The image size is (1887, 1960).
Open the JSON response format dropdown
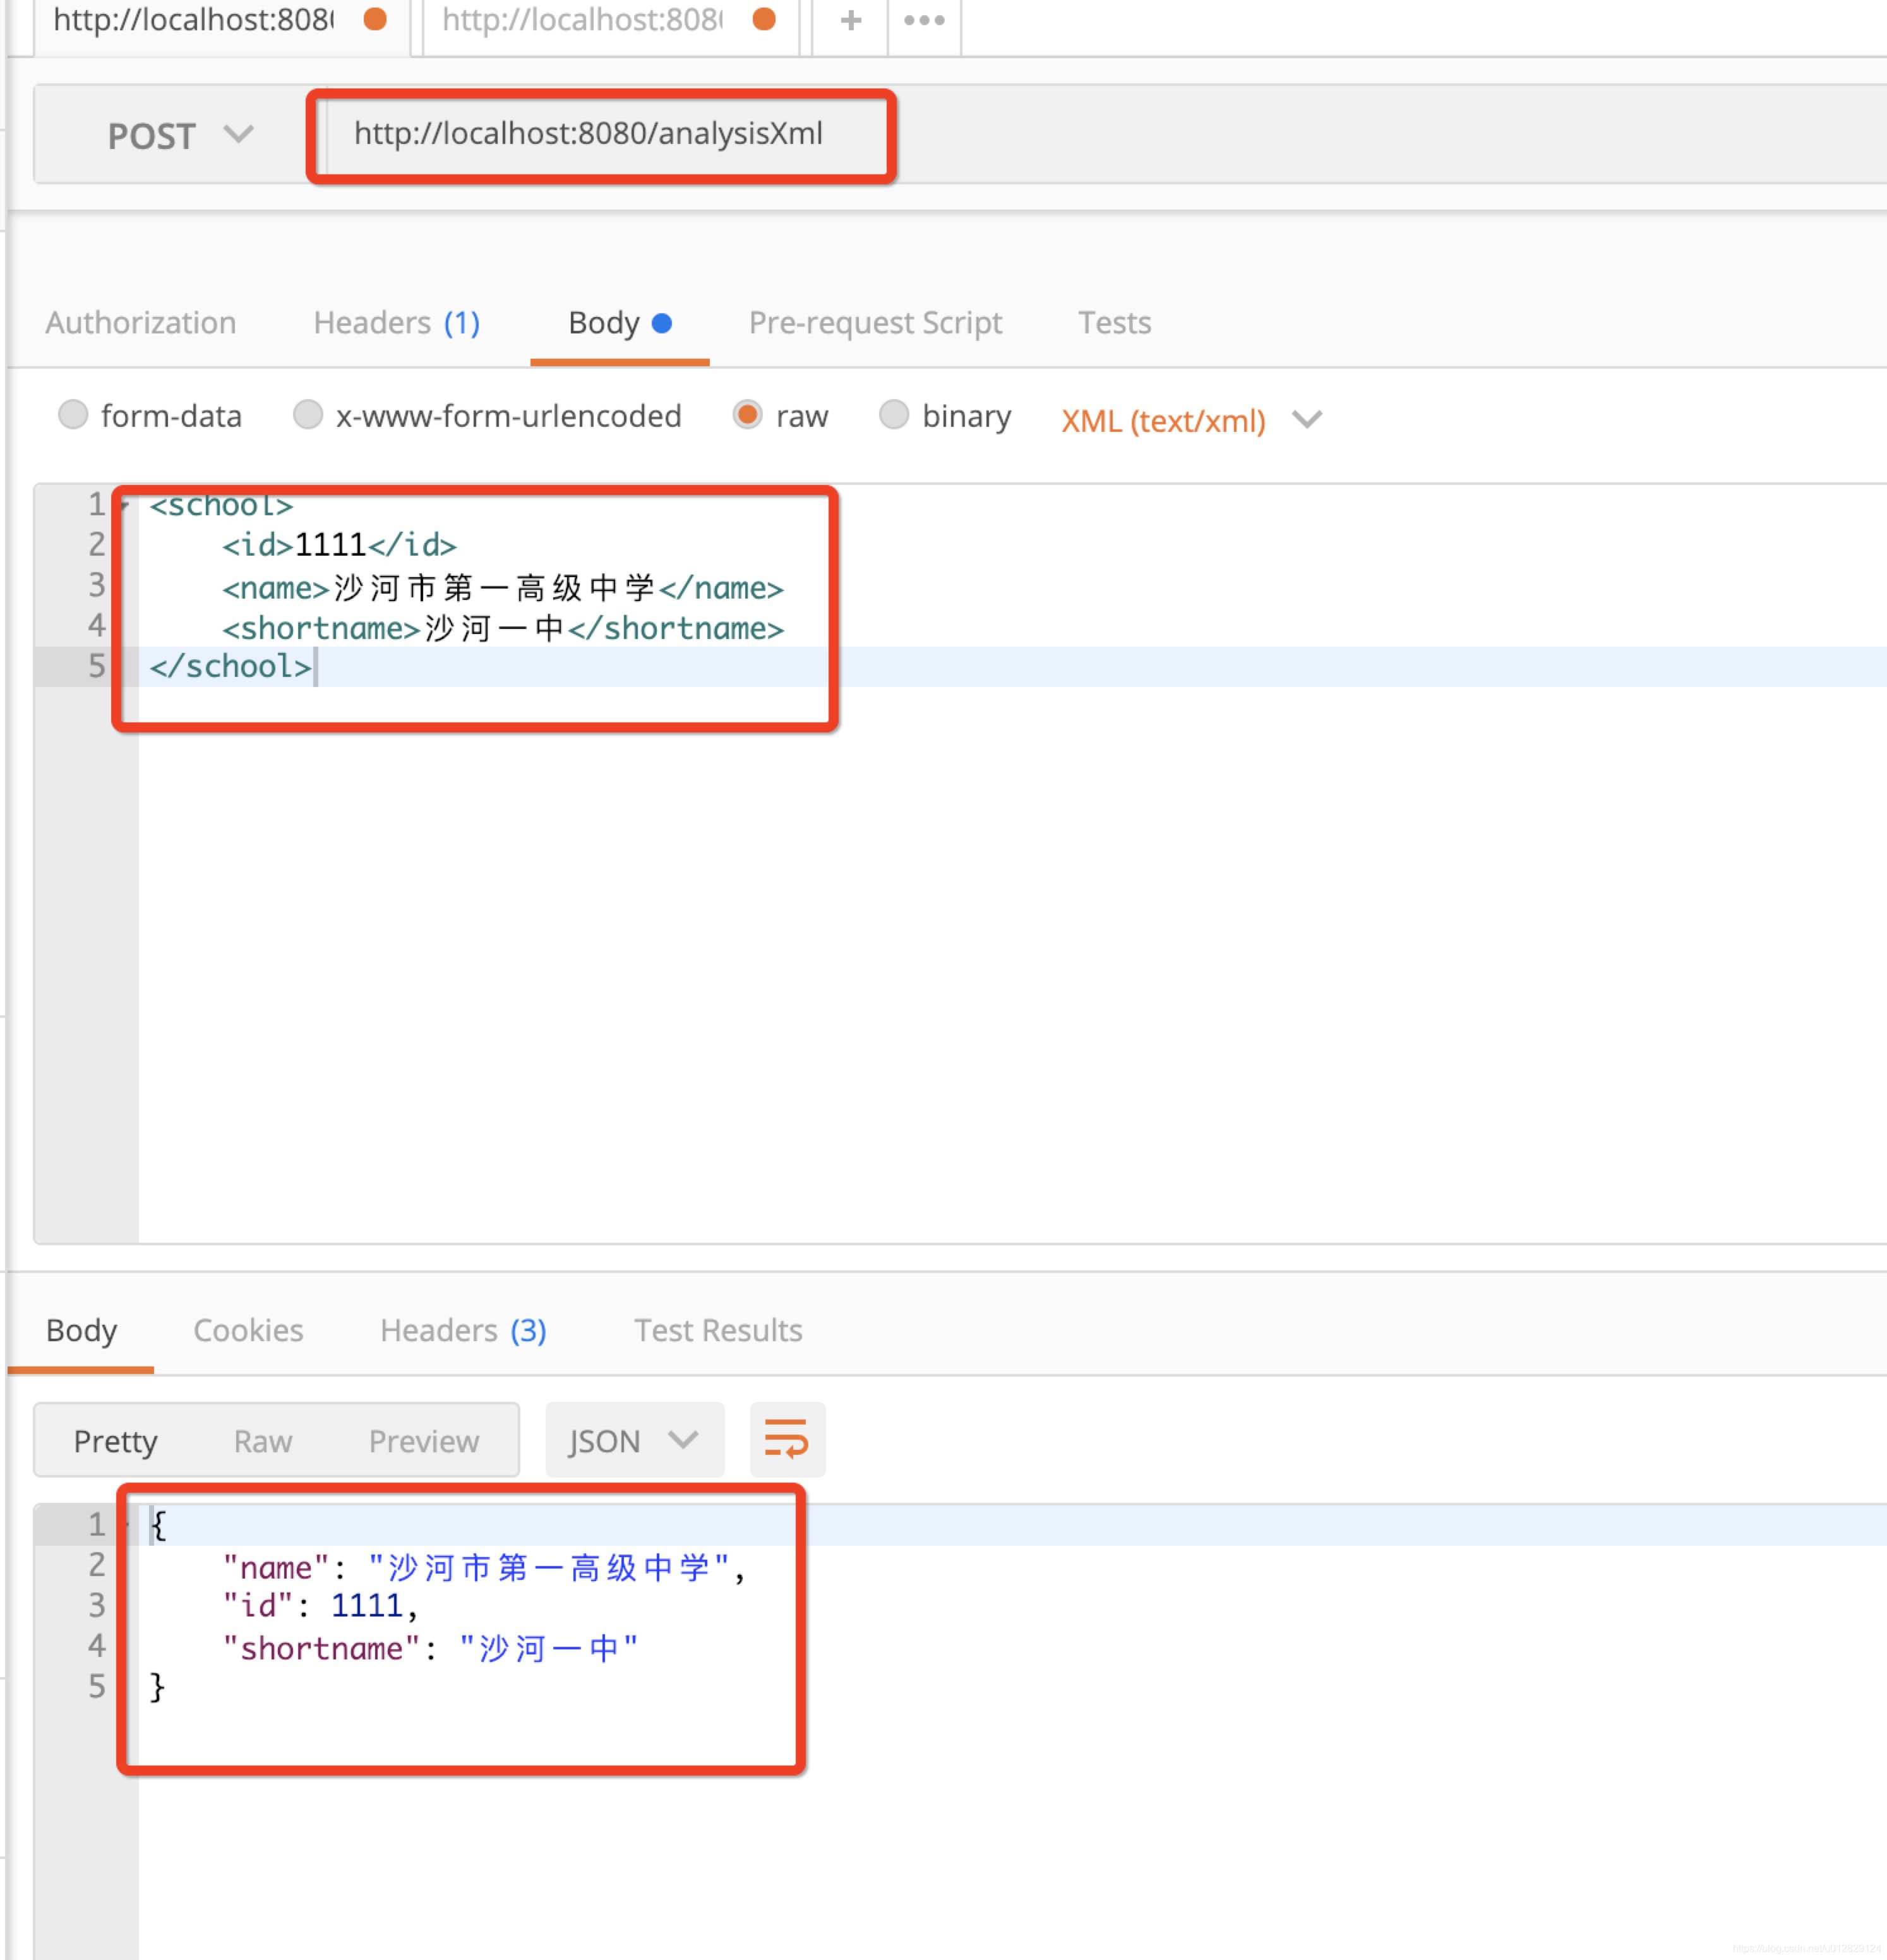pos(634,1440)
